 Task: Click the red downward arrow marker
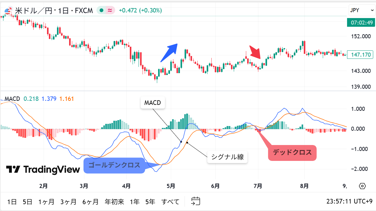[x=255, y=52]
